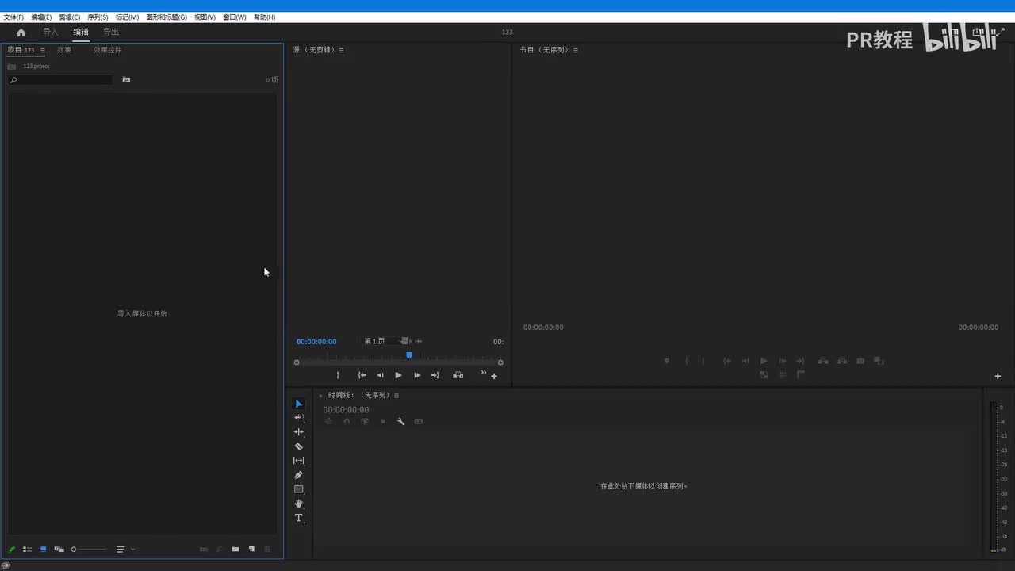
Task: Open the 剪辑(C) menu
Action: pyautogui.click(x=70, y=17)
